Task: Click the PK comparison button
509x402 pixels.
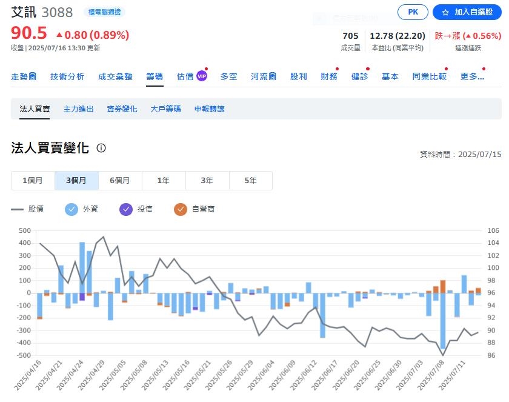Action: click(x=413, y=12)
